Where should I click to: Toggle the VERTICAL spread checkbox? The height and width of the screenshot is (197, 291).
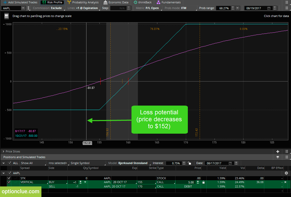pos(9,182)
